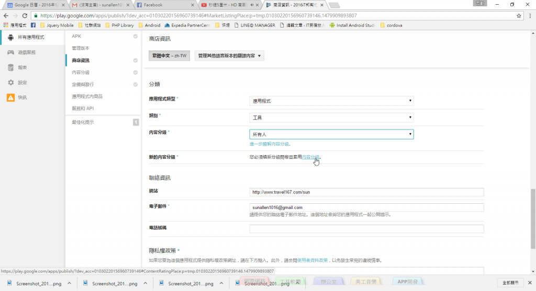Open Expedia PartnerCentral bookmark
Viewport: 536px width, 291px height.
coord(187,25)
